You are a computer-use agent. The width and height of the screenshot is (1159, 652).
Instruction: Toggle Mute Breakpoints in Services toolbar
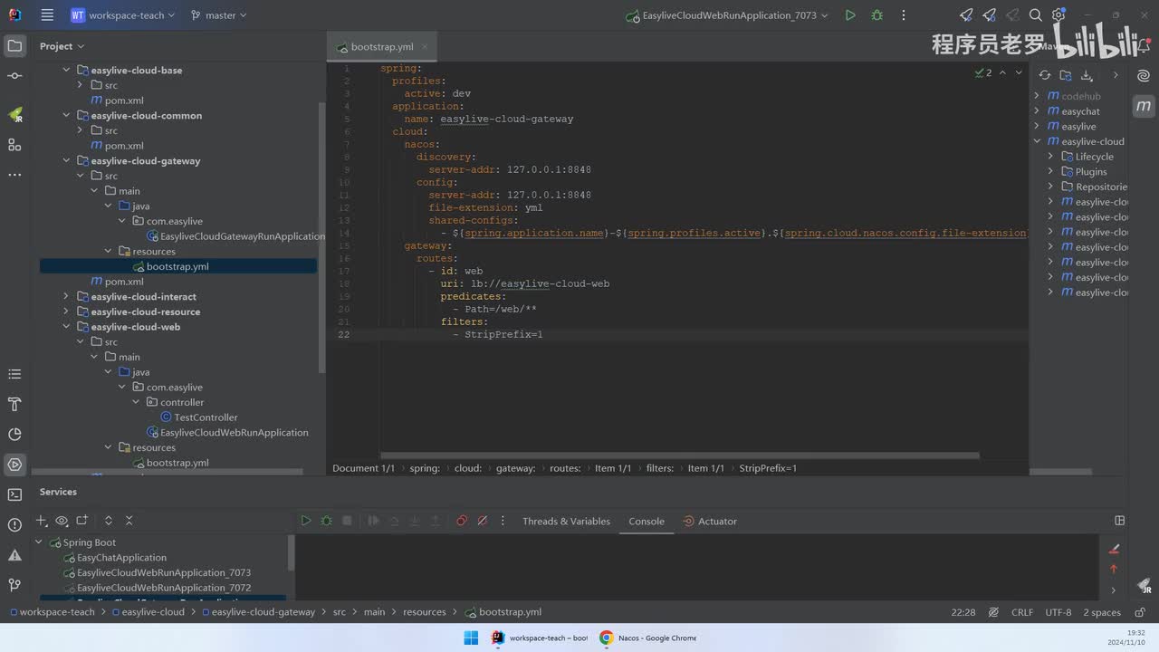pyautogui.click(x=483, y=521)
